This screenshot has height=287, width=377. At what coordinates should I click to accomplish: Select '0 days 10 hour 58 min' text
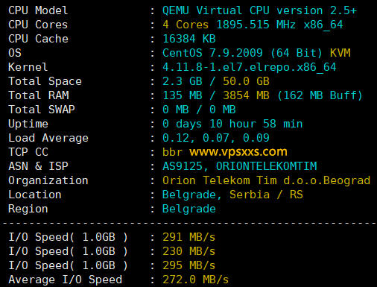[232, 124]
